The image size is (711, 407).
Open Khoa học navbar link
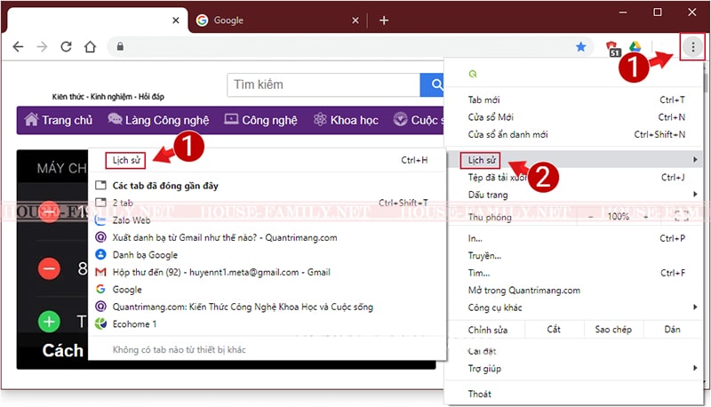coord(346,120)
